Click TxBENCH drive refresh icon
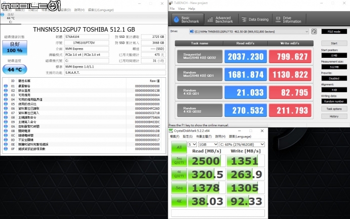This screenshot has width=350, height=219. pyautogui.click(x=314, y=32)
